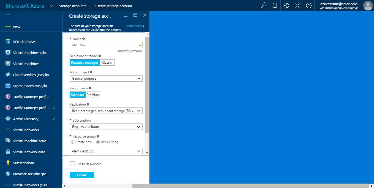Select Create new resource group radio
Image resolution: width=374 pixels, height=188 pixels.
pos(73,142)
